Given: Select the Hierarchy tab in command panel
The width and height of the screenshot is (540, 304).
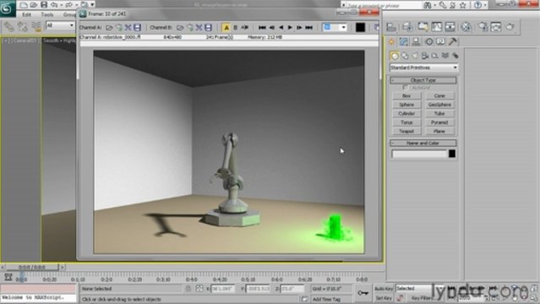Looking at the screenshot, I should (x=416, y=41).
